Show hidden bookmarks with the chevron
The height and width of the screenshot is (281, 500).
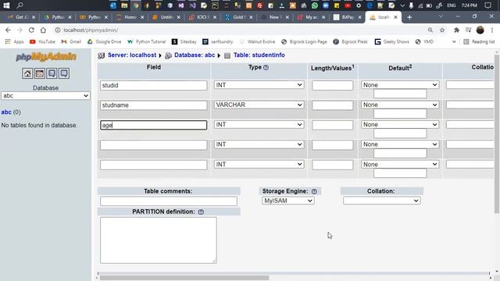(454, 41)
